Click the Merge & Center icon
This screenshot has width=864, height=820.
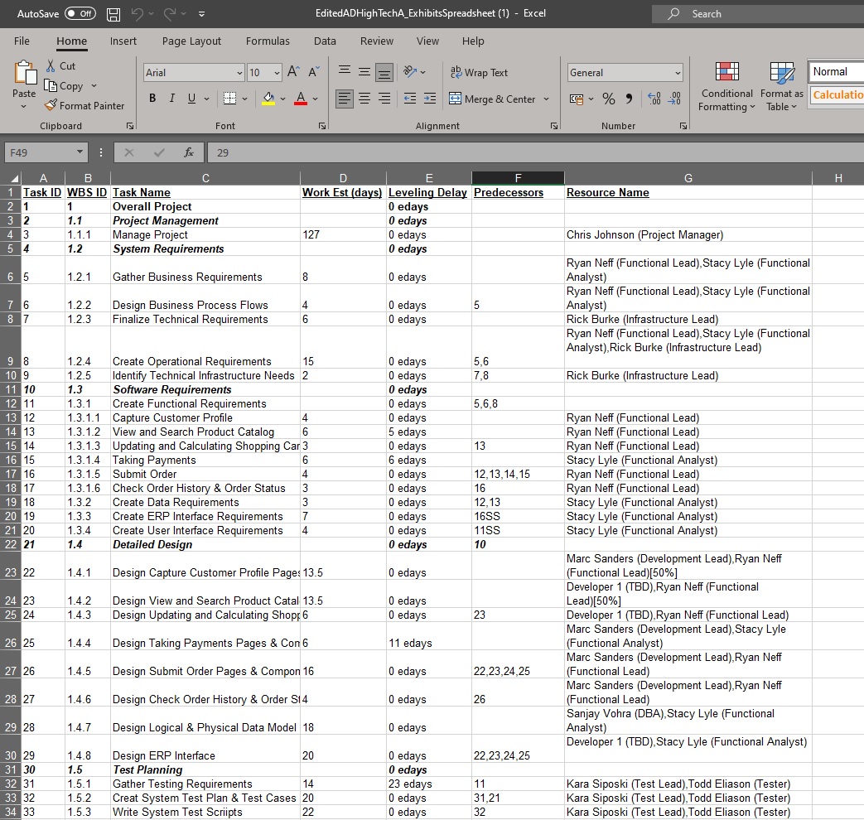(x=455, y=99)
